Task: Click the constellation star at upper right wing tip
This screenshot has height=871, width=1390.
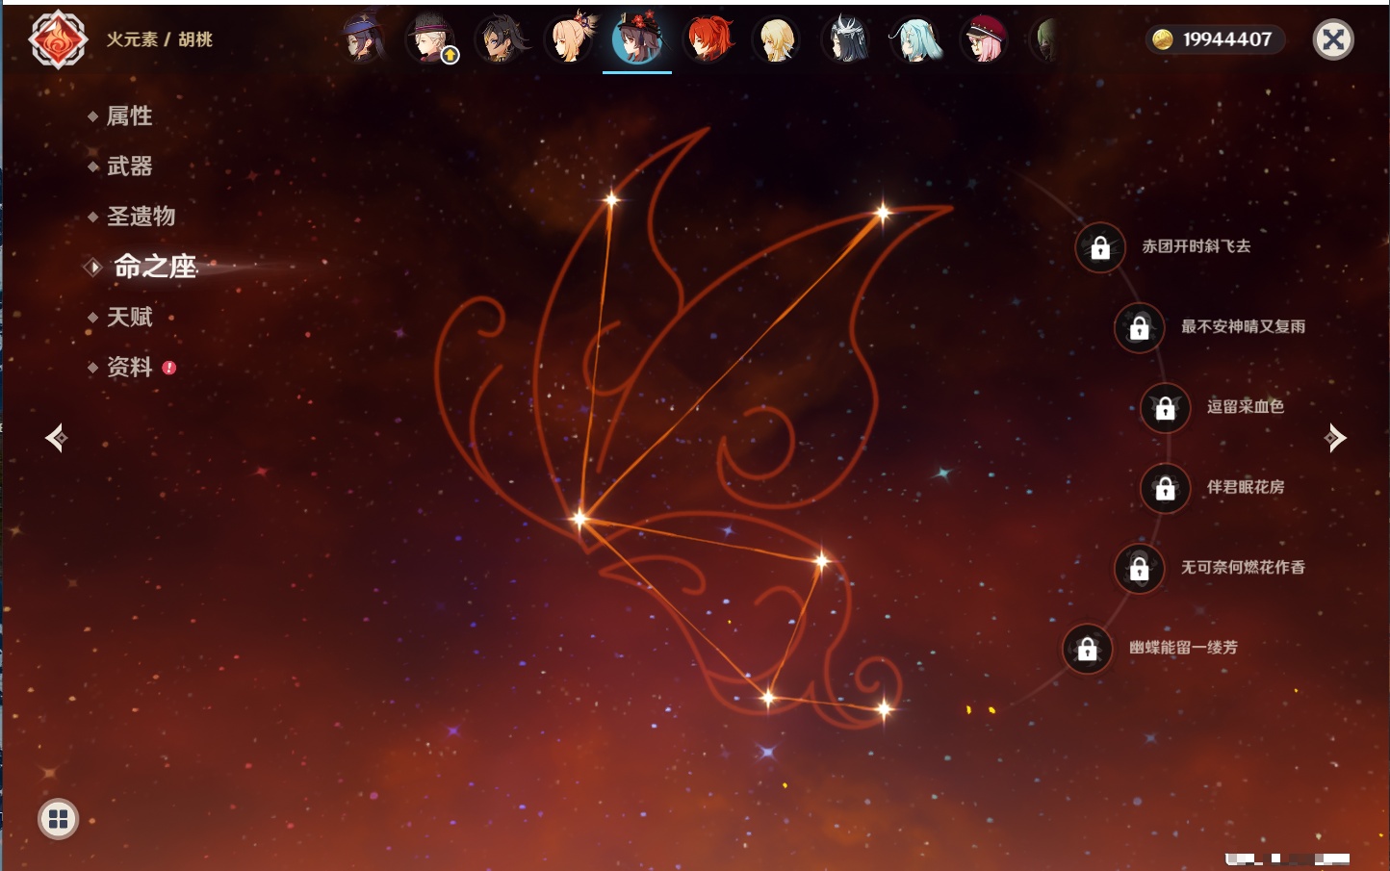Action: coord(883,213)
